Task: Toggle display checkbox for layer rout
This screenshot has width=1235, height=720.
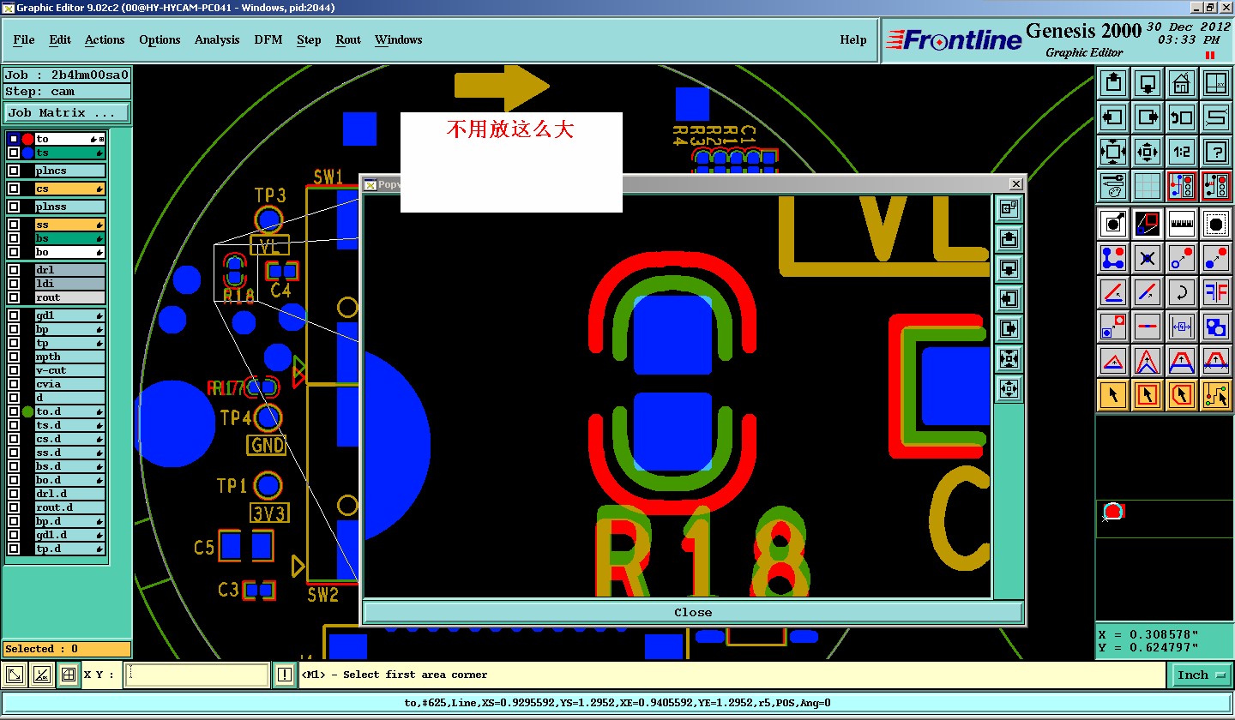Action: click(x=14, y=297)
